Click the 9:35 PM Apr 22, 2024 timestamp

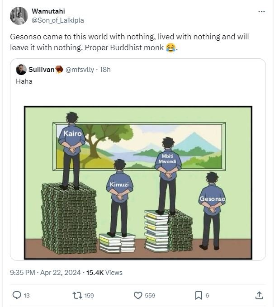click(45, 272)
